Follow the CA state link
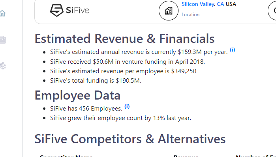 coord(220,4)
